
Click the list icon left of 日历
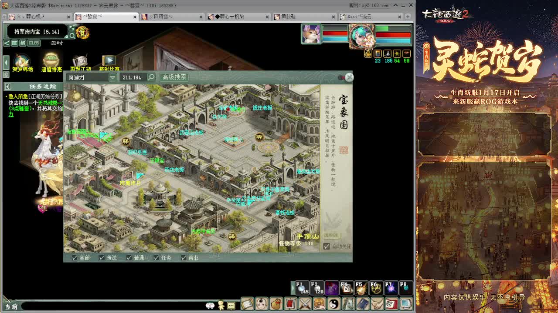(x=14, y=43)
